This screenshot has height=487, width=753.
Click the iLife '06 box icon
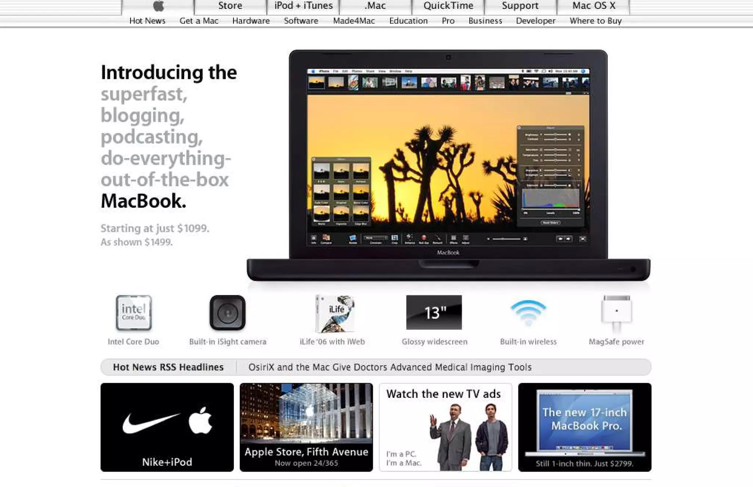335,314
